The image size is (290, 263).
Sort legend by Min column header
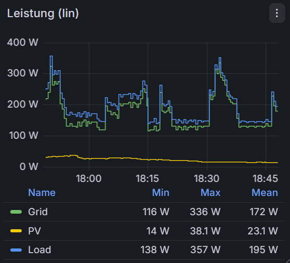161,192
